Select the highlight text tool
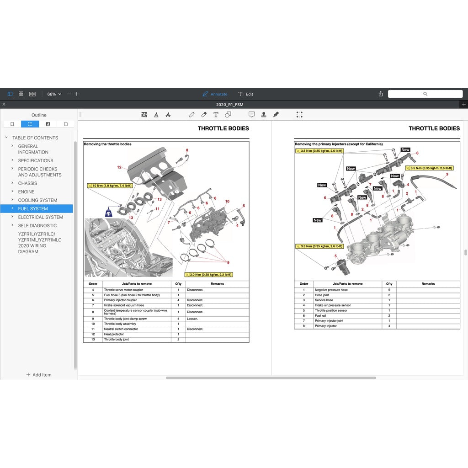 pos(144,115)
